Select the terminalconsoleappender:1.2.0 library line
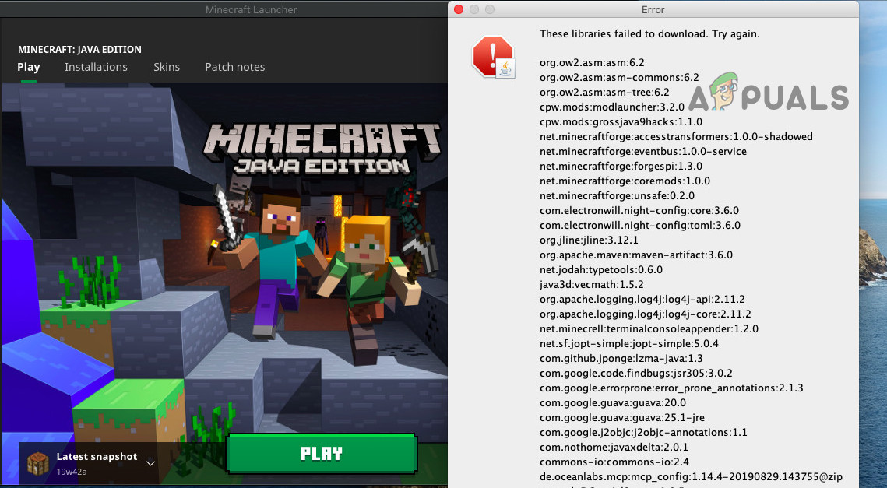The height and width of the screenshot is (488, 887). click(649, 328)
